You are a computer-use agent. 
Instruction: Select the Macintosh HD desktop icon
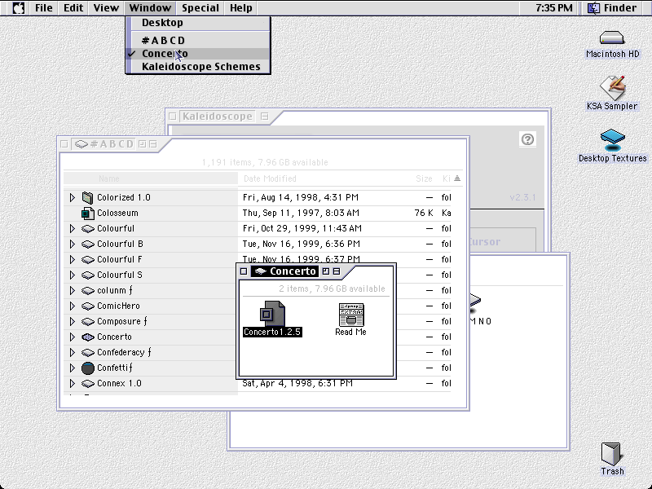pos(612,38)
